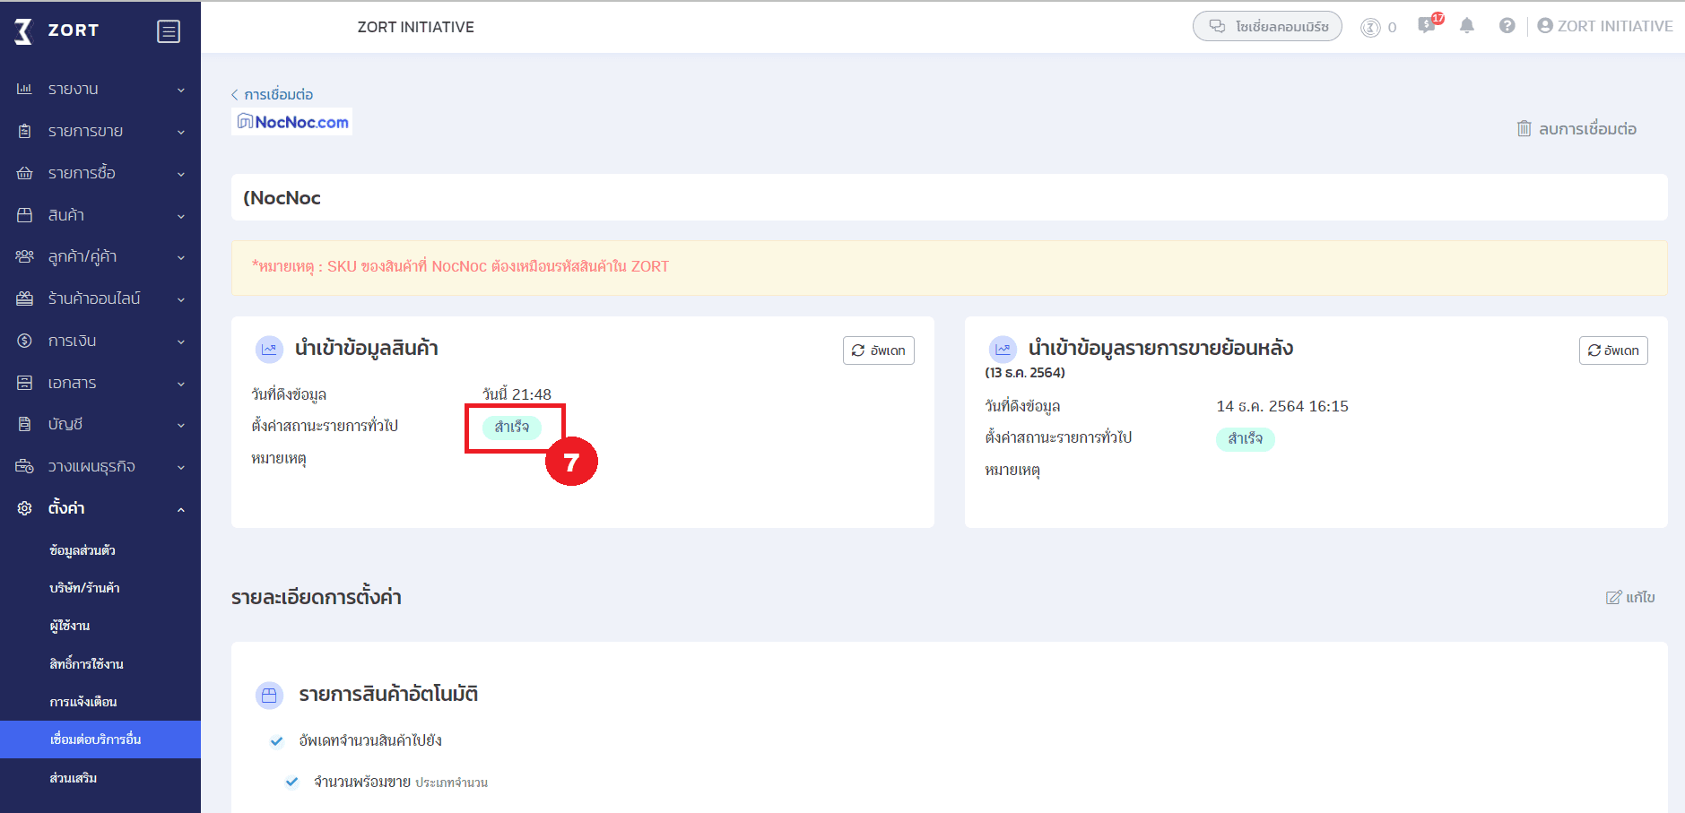
Task: Click สำเร็จ status badge under sales import
Action: click(1246, 438)
